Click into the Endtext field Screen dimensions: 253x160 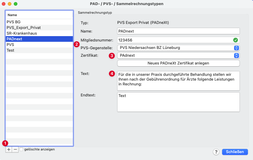point(178,102)
